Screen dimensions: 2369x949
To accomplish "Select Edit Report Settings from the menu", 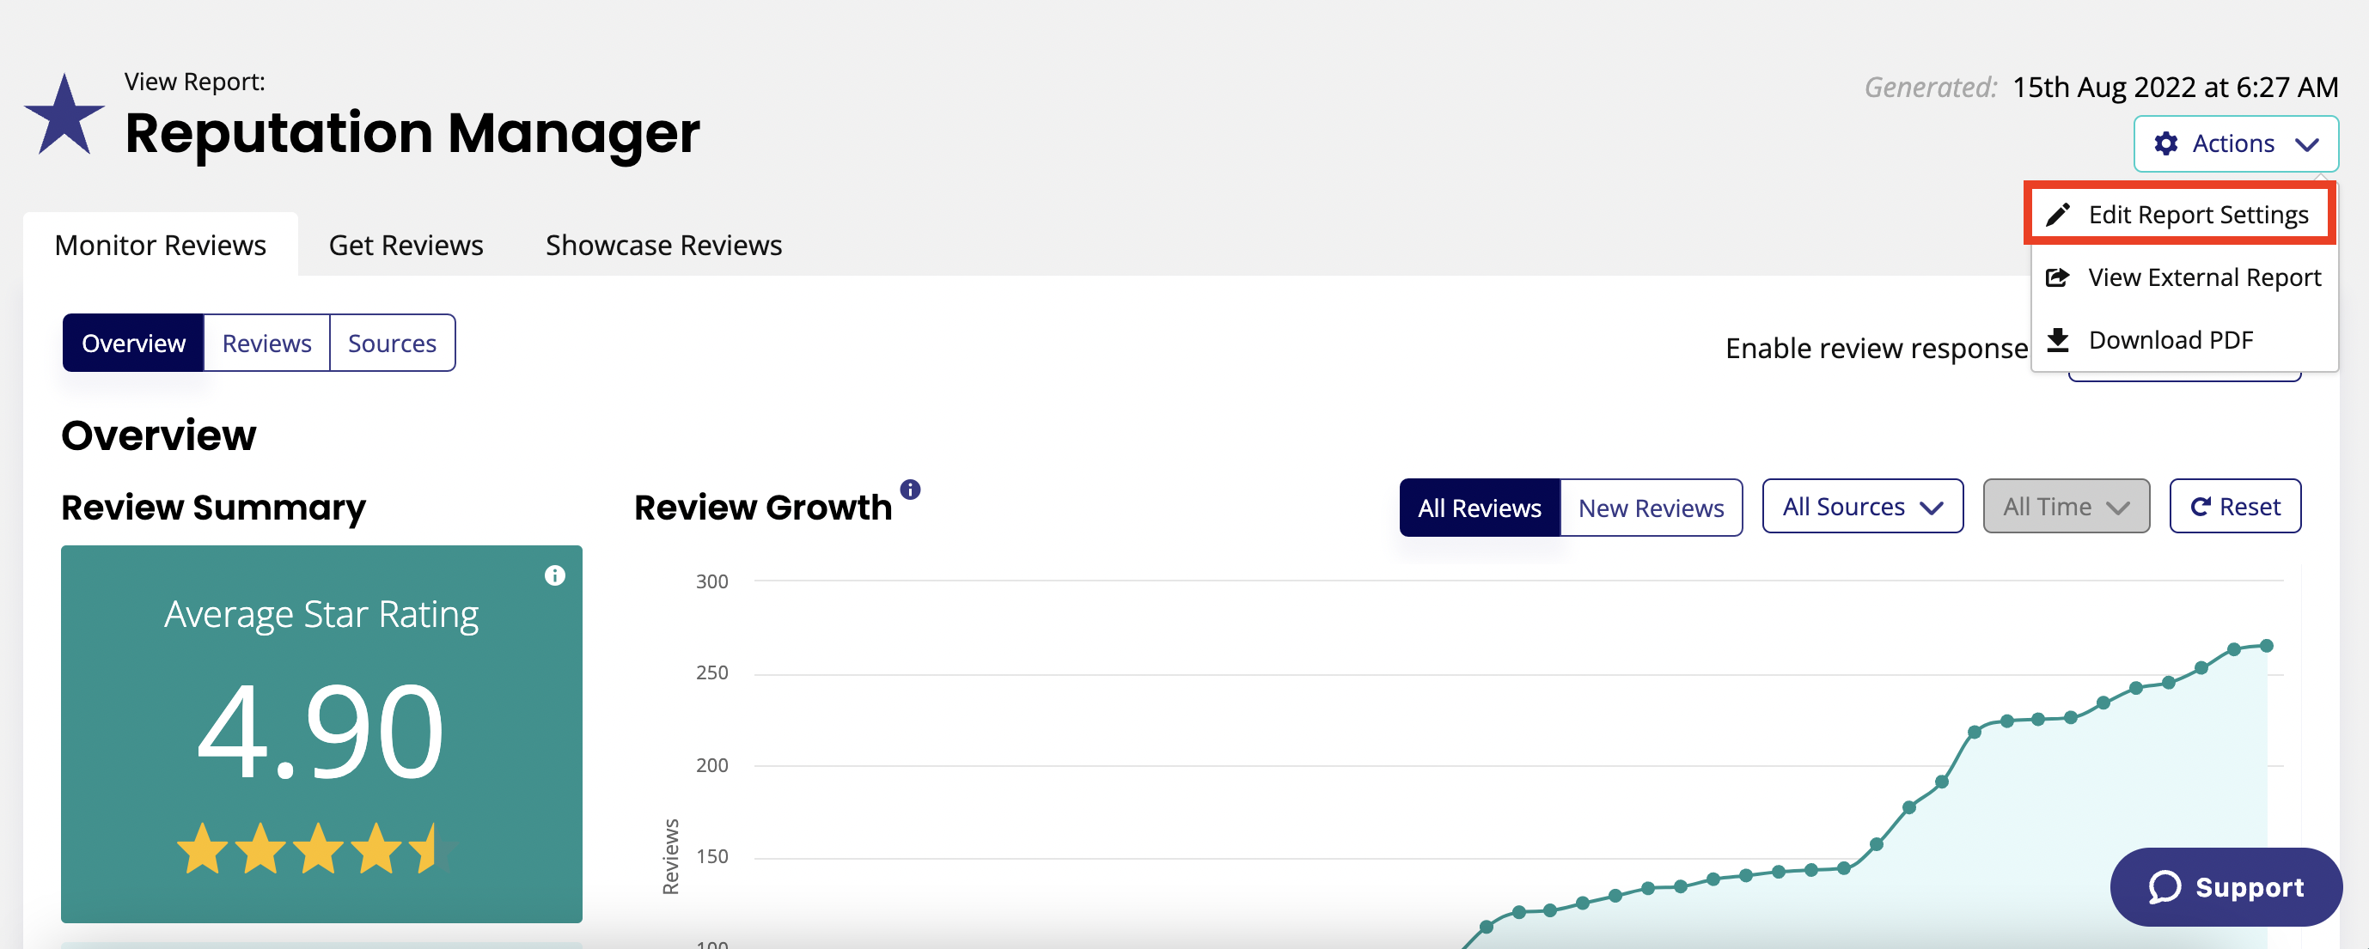I will (x=2178, y=214).
